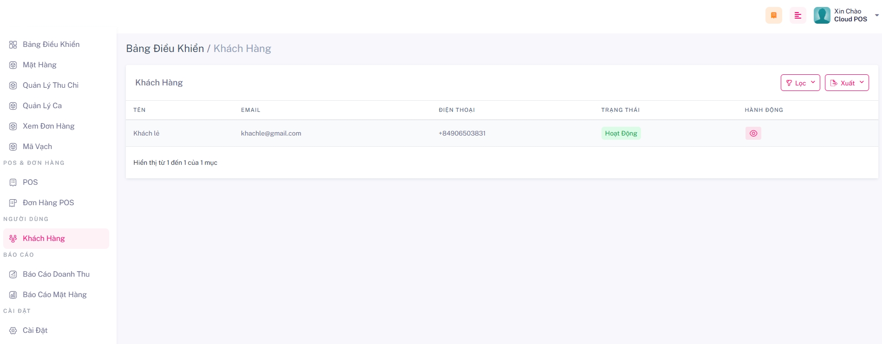Click the Đơn Hàng POS icon

pyautogui.click(x=13, y=203)
